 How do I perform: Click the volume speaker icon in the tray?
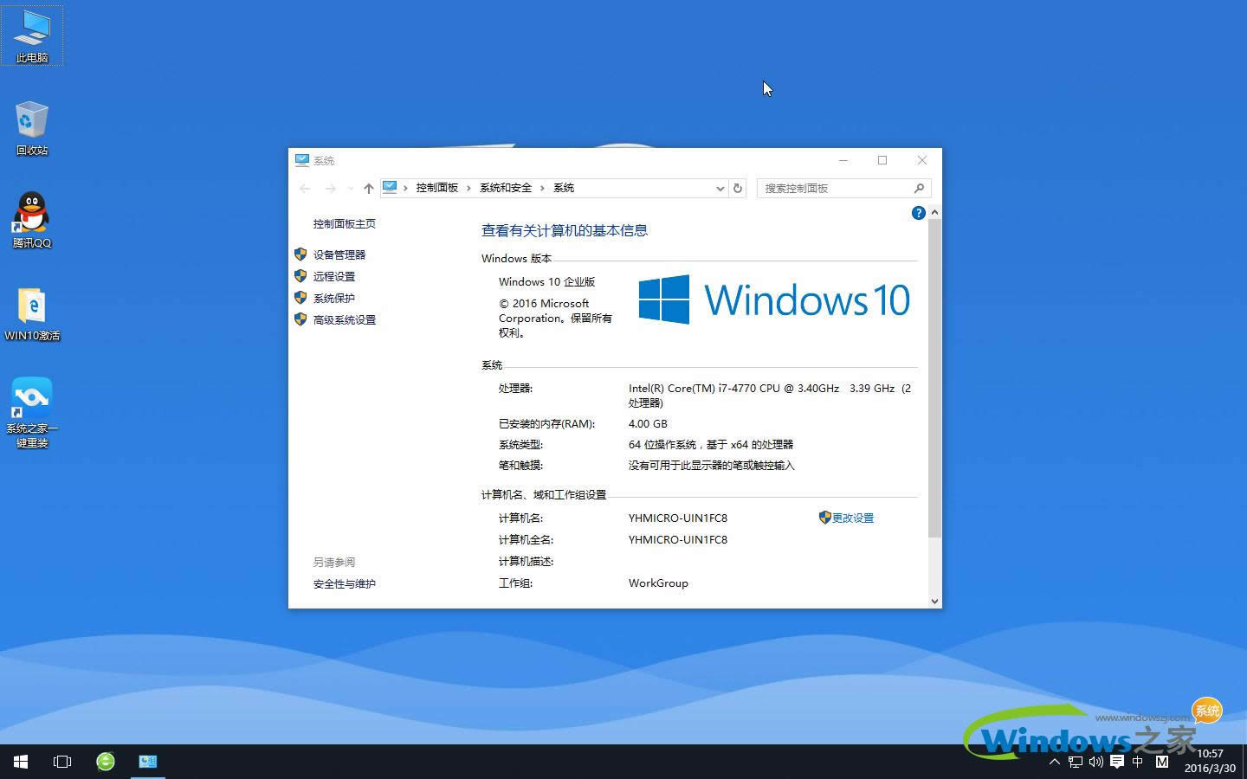[x=1095, y=762]
